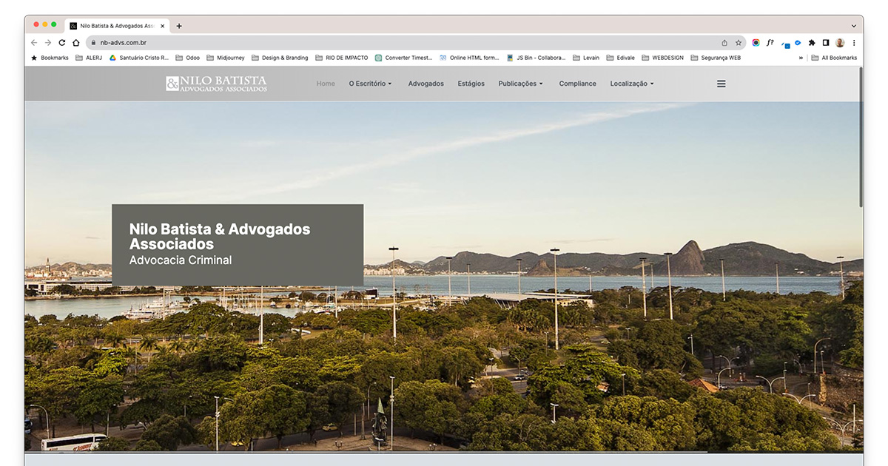Select the Nilo Batista browser tab
Screen dimensions: 888x466
[x=117, y=26]
